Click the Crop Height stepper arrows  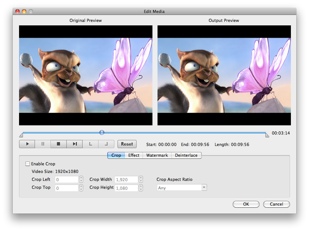coord(141,188)
